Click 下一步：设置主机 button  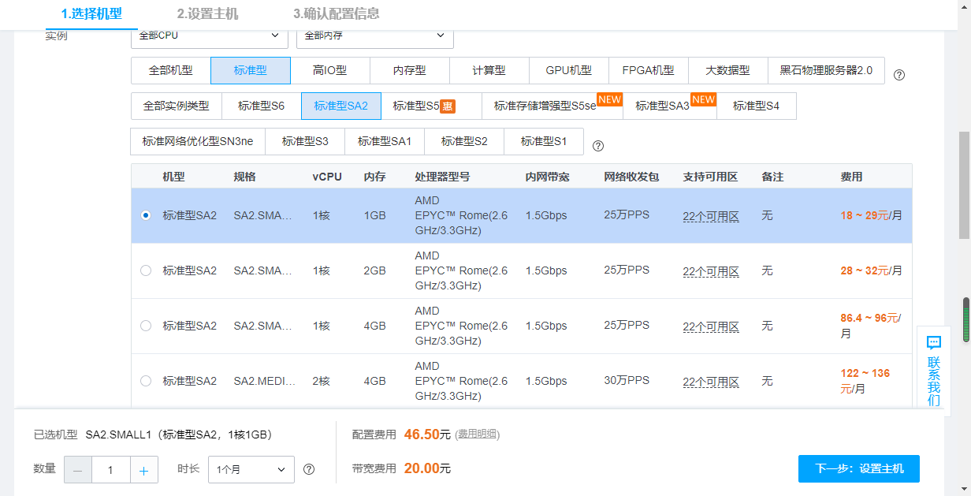pos(859,468)
